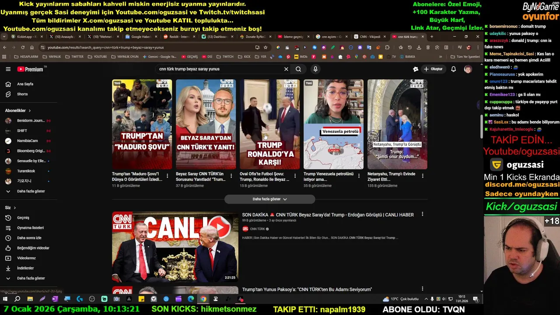Open the Venezuela petrolü short
Viewport: 560px width, 315px height.
click(x=333, y=124)
